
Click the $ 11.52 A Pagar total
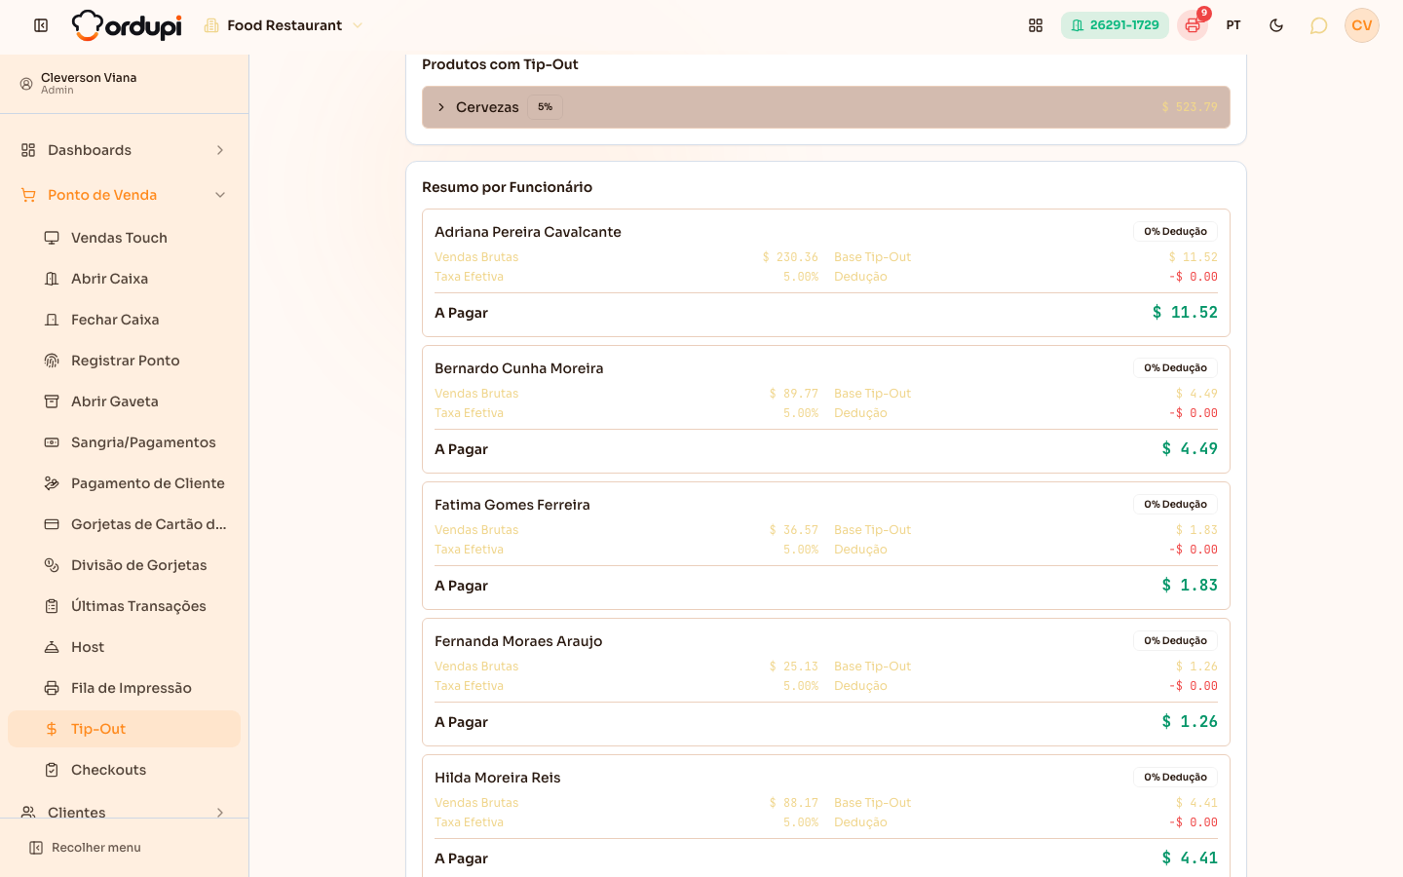[x=1185, y=313]
